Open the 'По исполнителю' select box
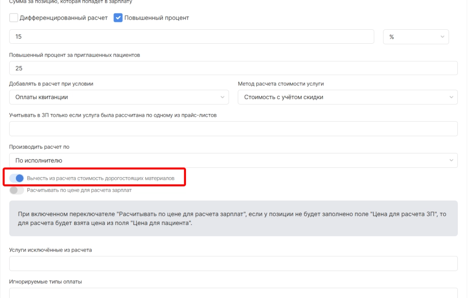Viewport: 476px width, 298px height. pos(233,160)
